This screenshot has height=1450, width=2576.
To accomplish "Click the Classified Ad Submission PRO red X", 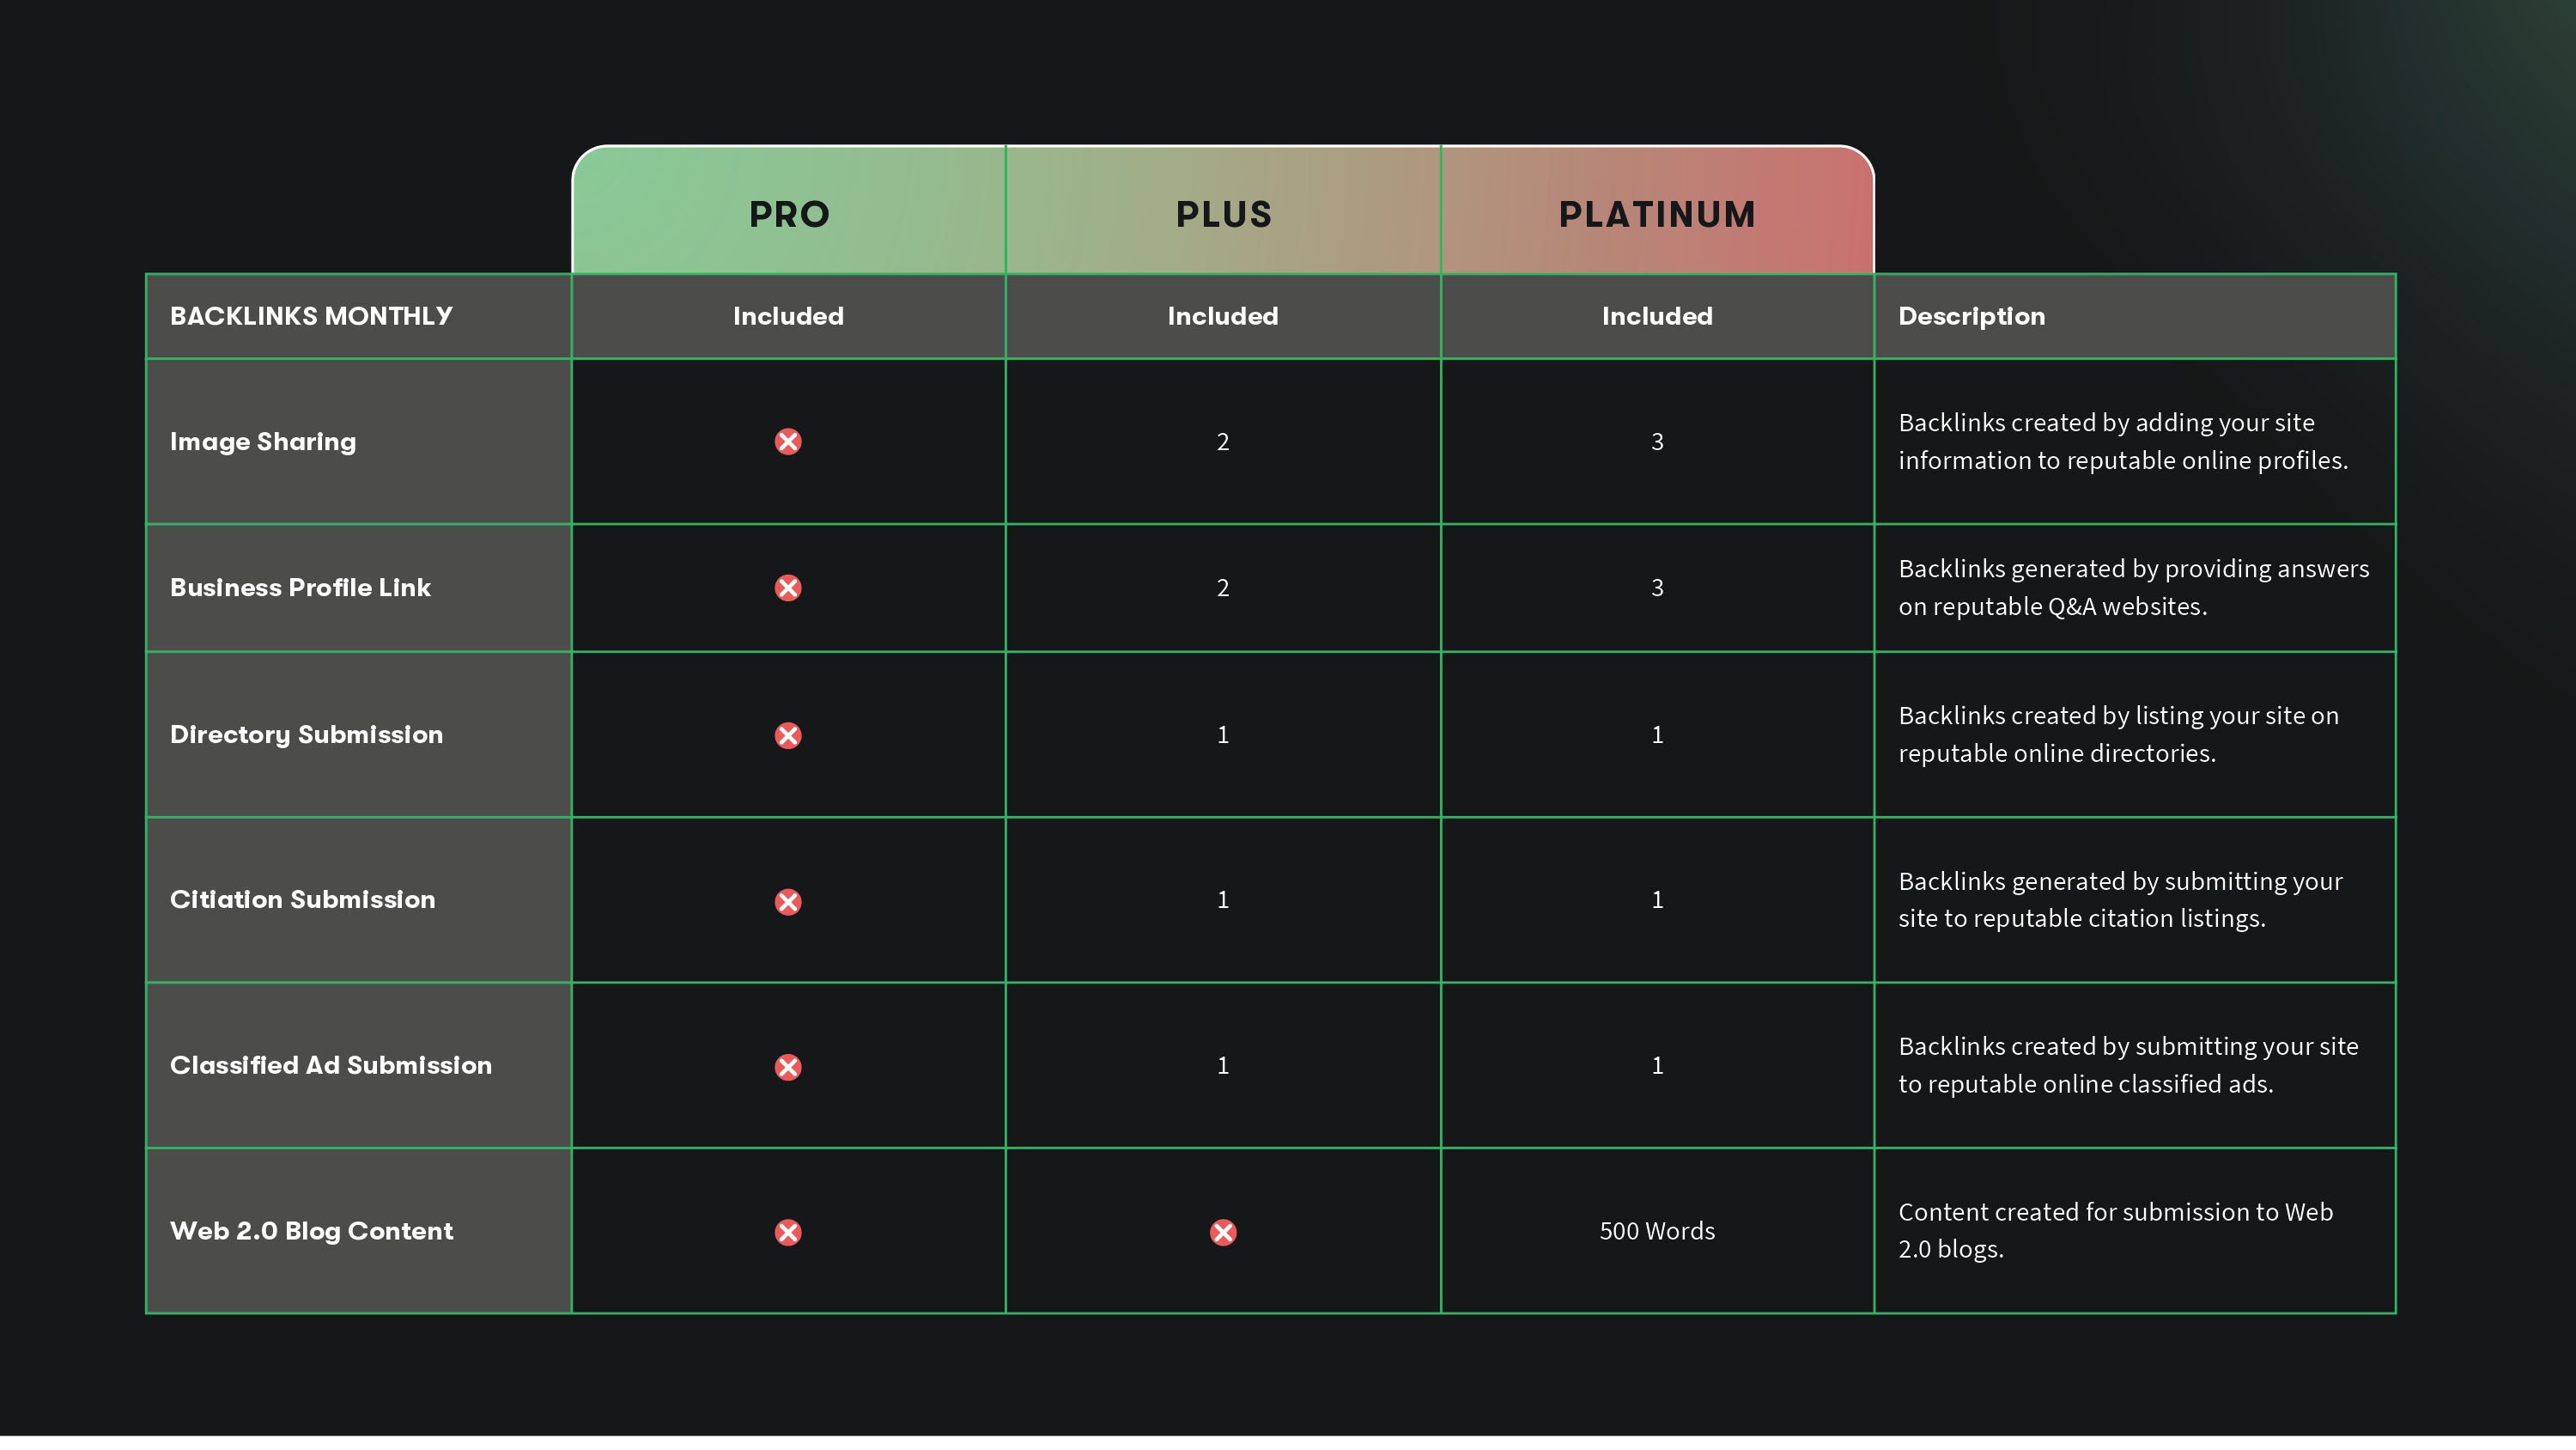I will pos(788,1067).
